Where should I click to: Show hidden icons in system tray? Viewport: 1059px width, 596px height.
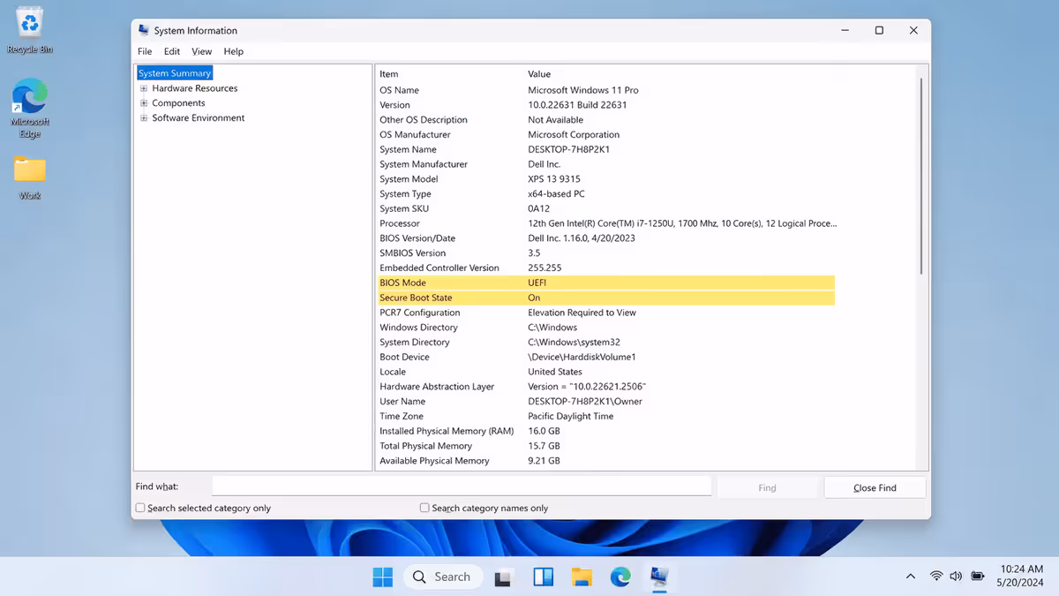(910, 577)
